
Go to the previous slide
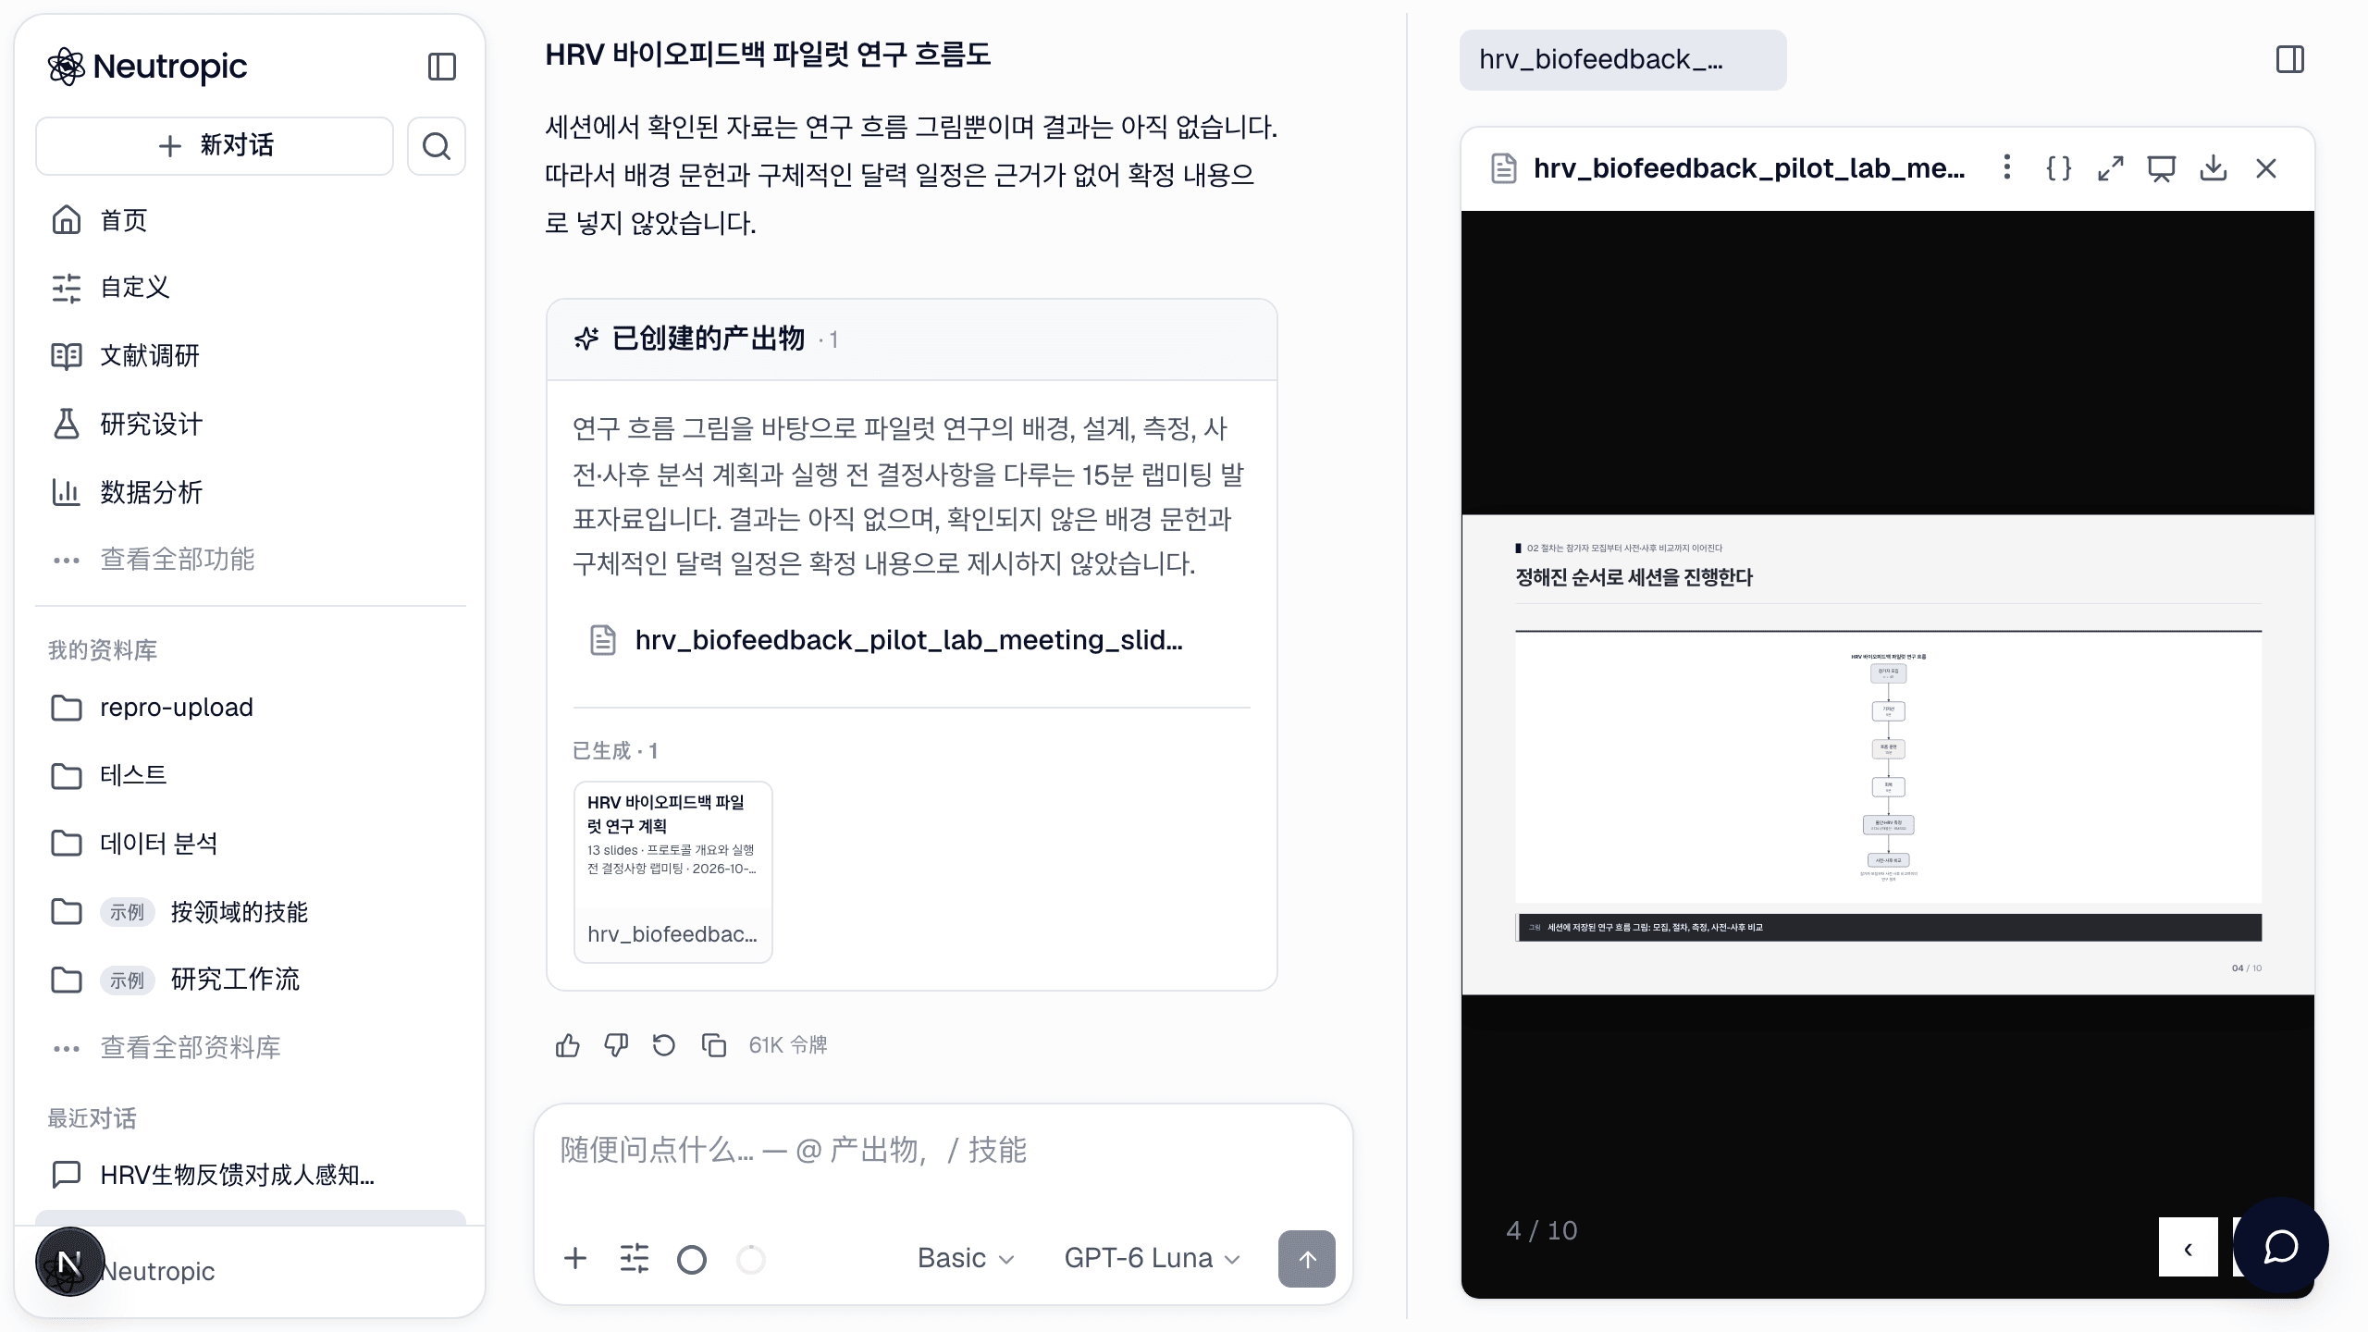(x=2189, y=1247)
